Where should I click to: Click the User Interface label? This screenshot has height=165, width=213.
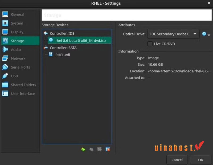[x=23, y=94]
